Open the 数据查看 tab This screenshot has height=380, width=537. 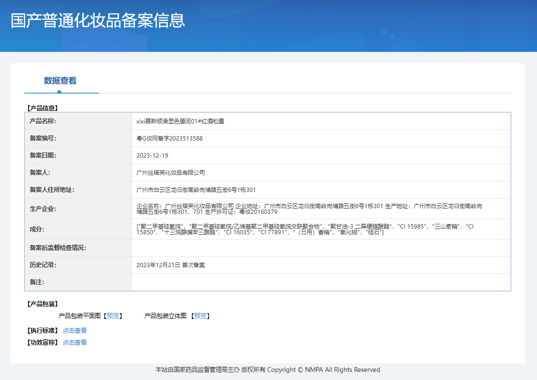60,81
